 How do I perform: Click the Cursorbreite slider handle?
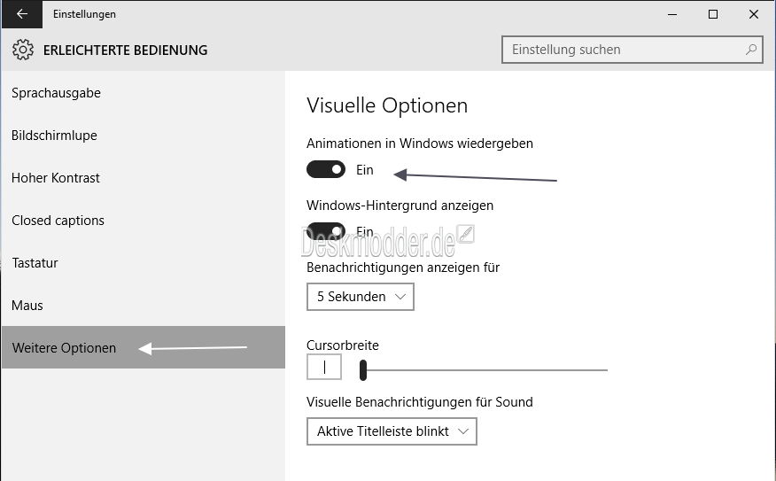point(363,370)
